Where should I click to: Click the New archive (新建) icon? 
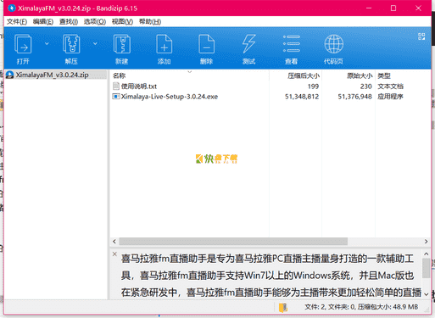click(122, 44)
